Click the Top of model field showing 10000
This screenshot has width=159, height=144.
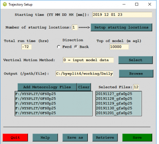119,47
